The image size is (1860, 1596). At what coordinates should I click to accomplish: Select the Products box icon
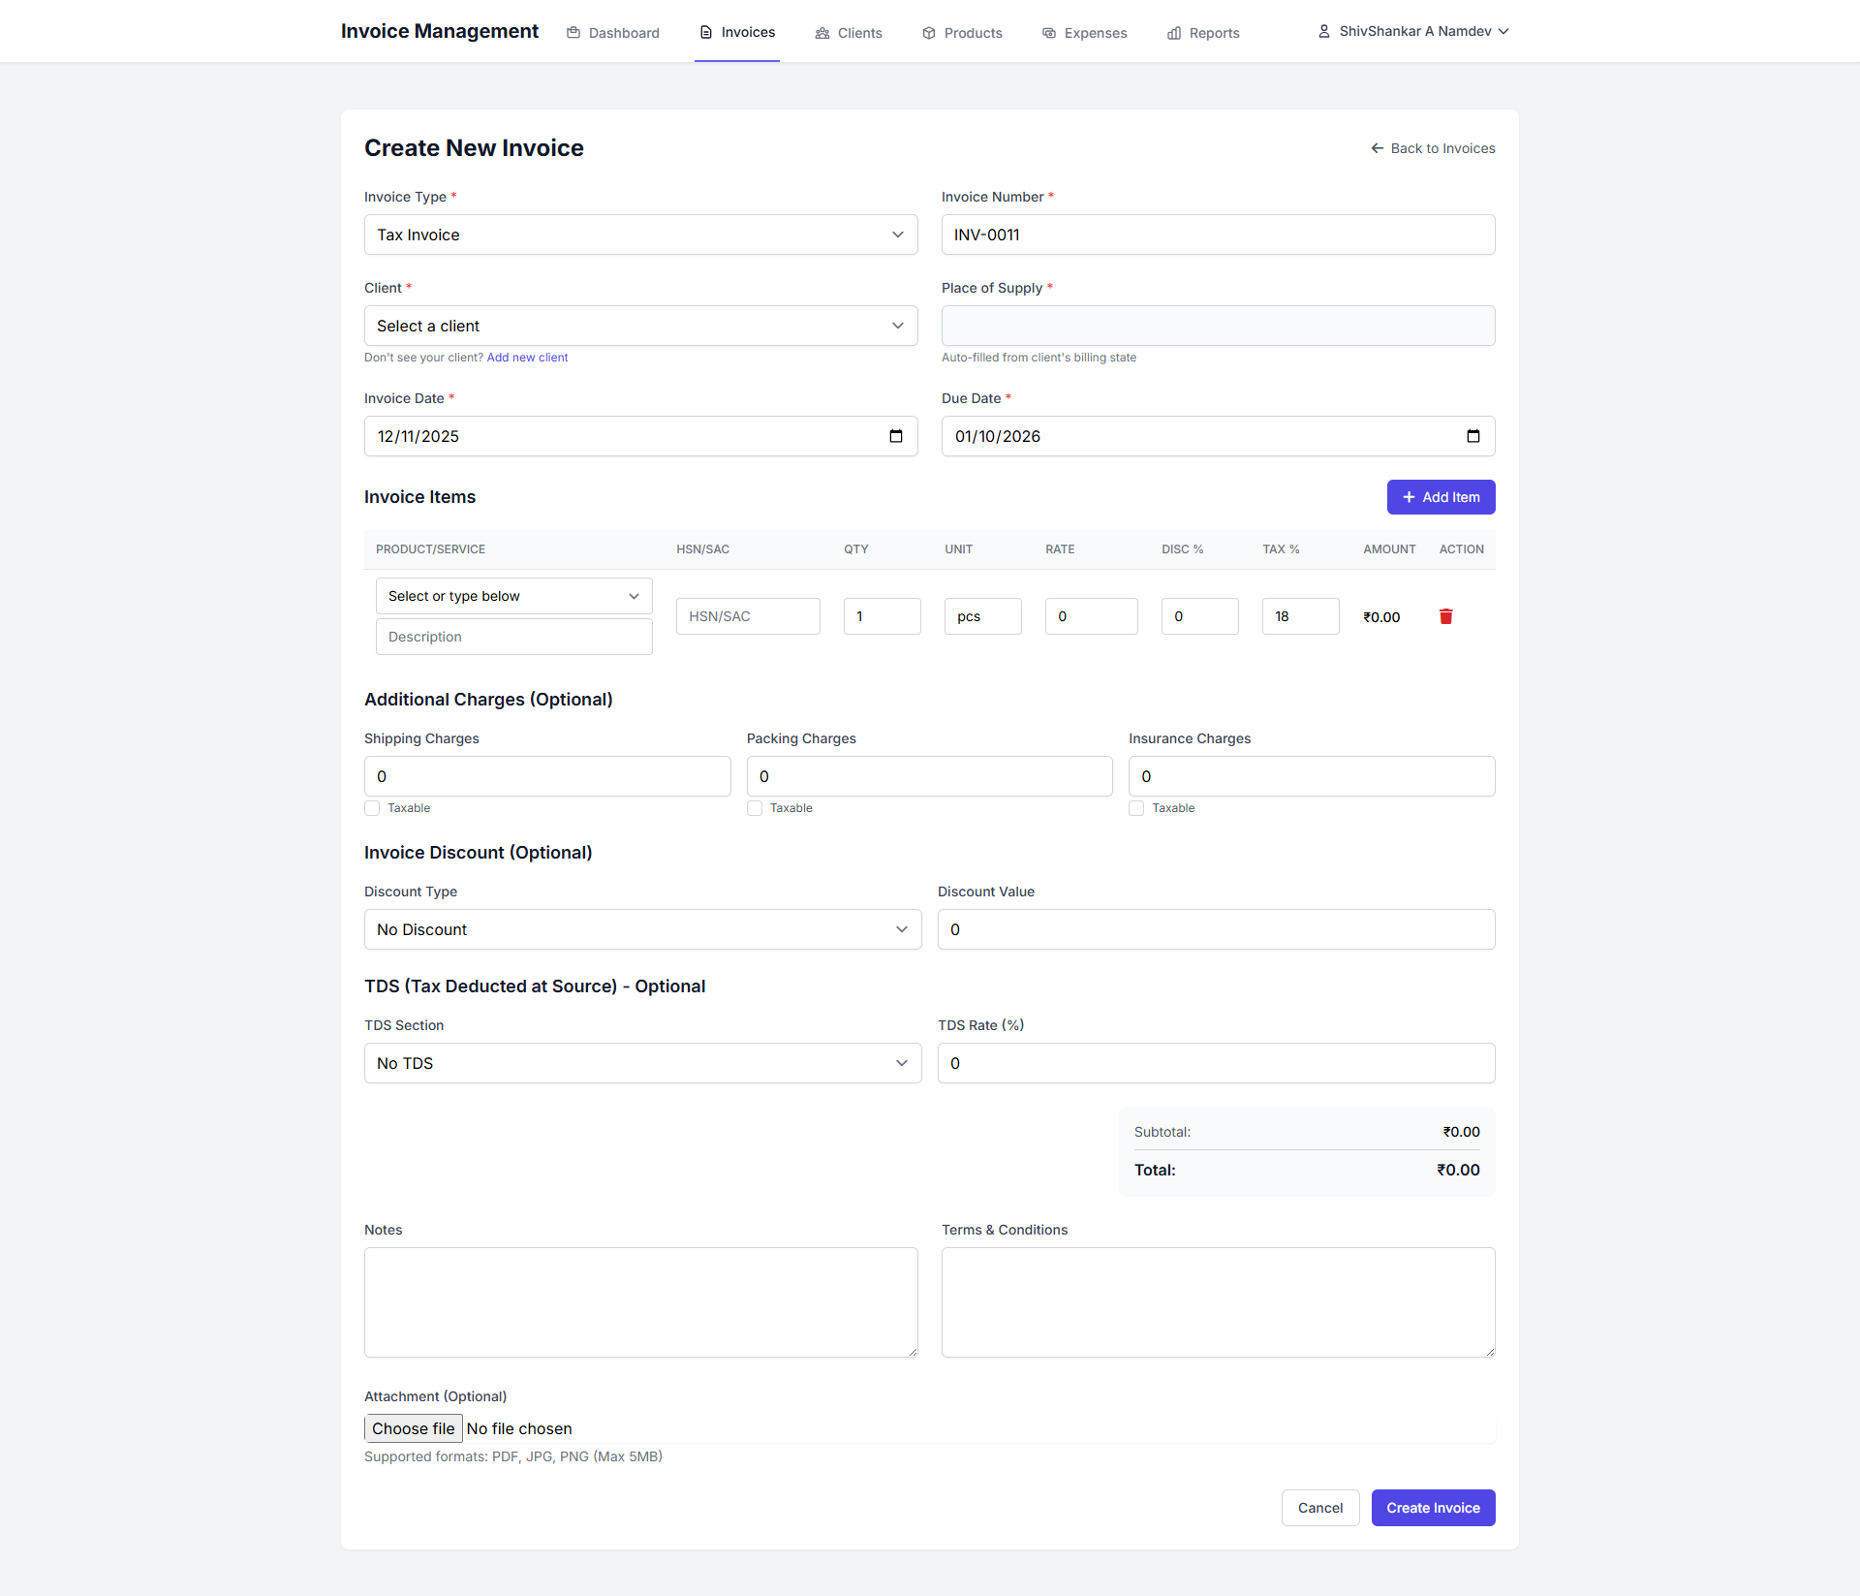927,32
